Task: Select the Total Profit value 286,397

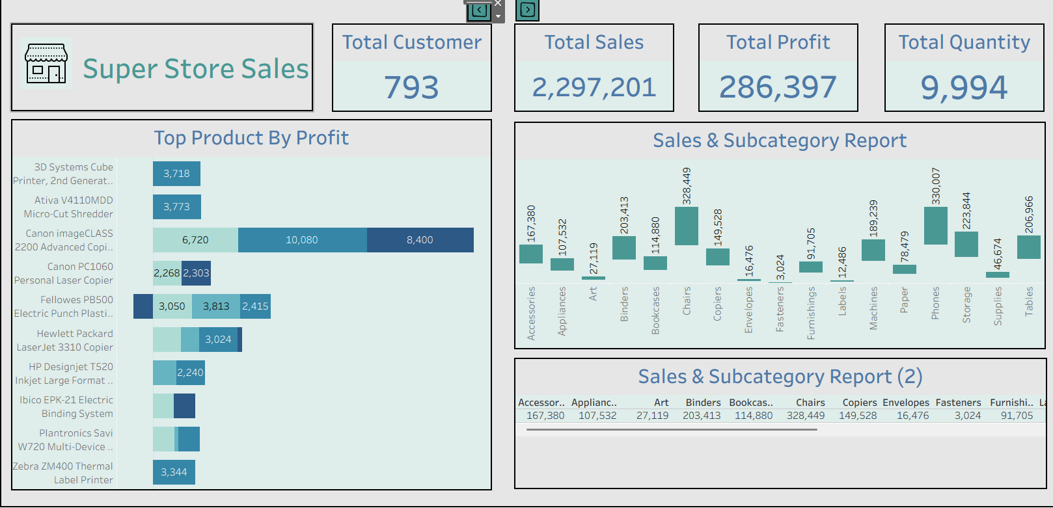Action: click(x=778, y=87)
